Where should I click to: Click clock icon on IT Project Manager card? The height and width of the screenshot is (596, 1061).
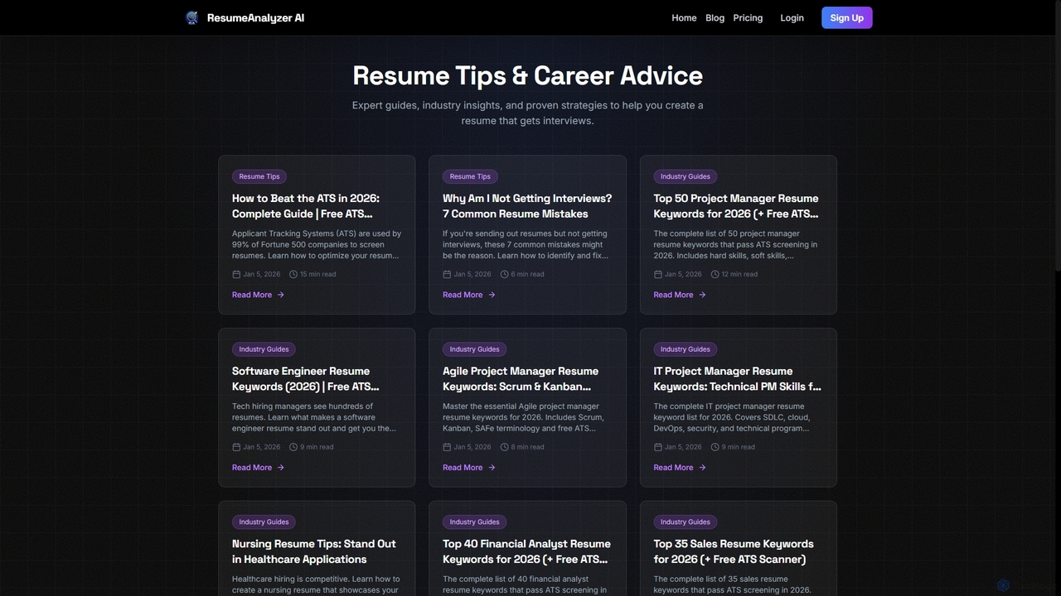tap(715, 447)
